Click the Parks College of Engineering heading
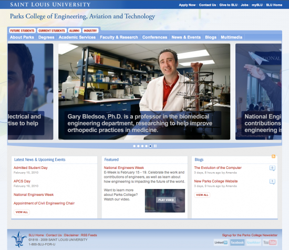 click(82, 16)
